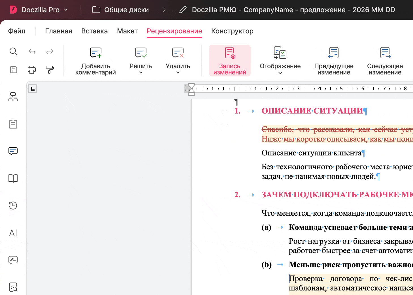Switch to the Конструктор tab

(232, 31)
